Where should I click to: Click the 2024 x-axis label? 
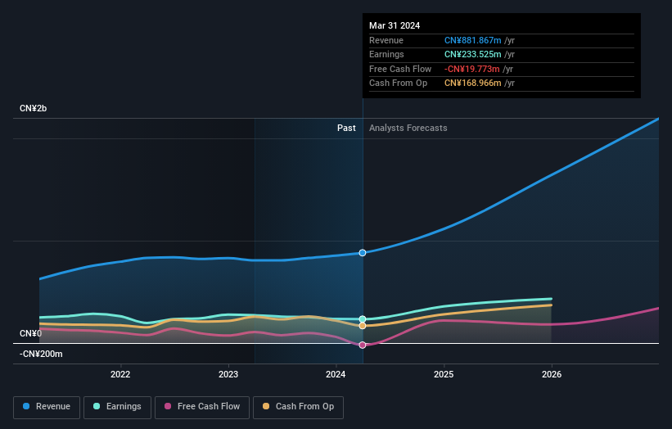[336, 374]
